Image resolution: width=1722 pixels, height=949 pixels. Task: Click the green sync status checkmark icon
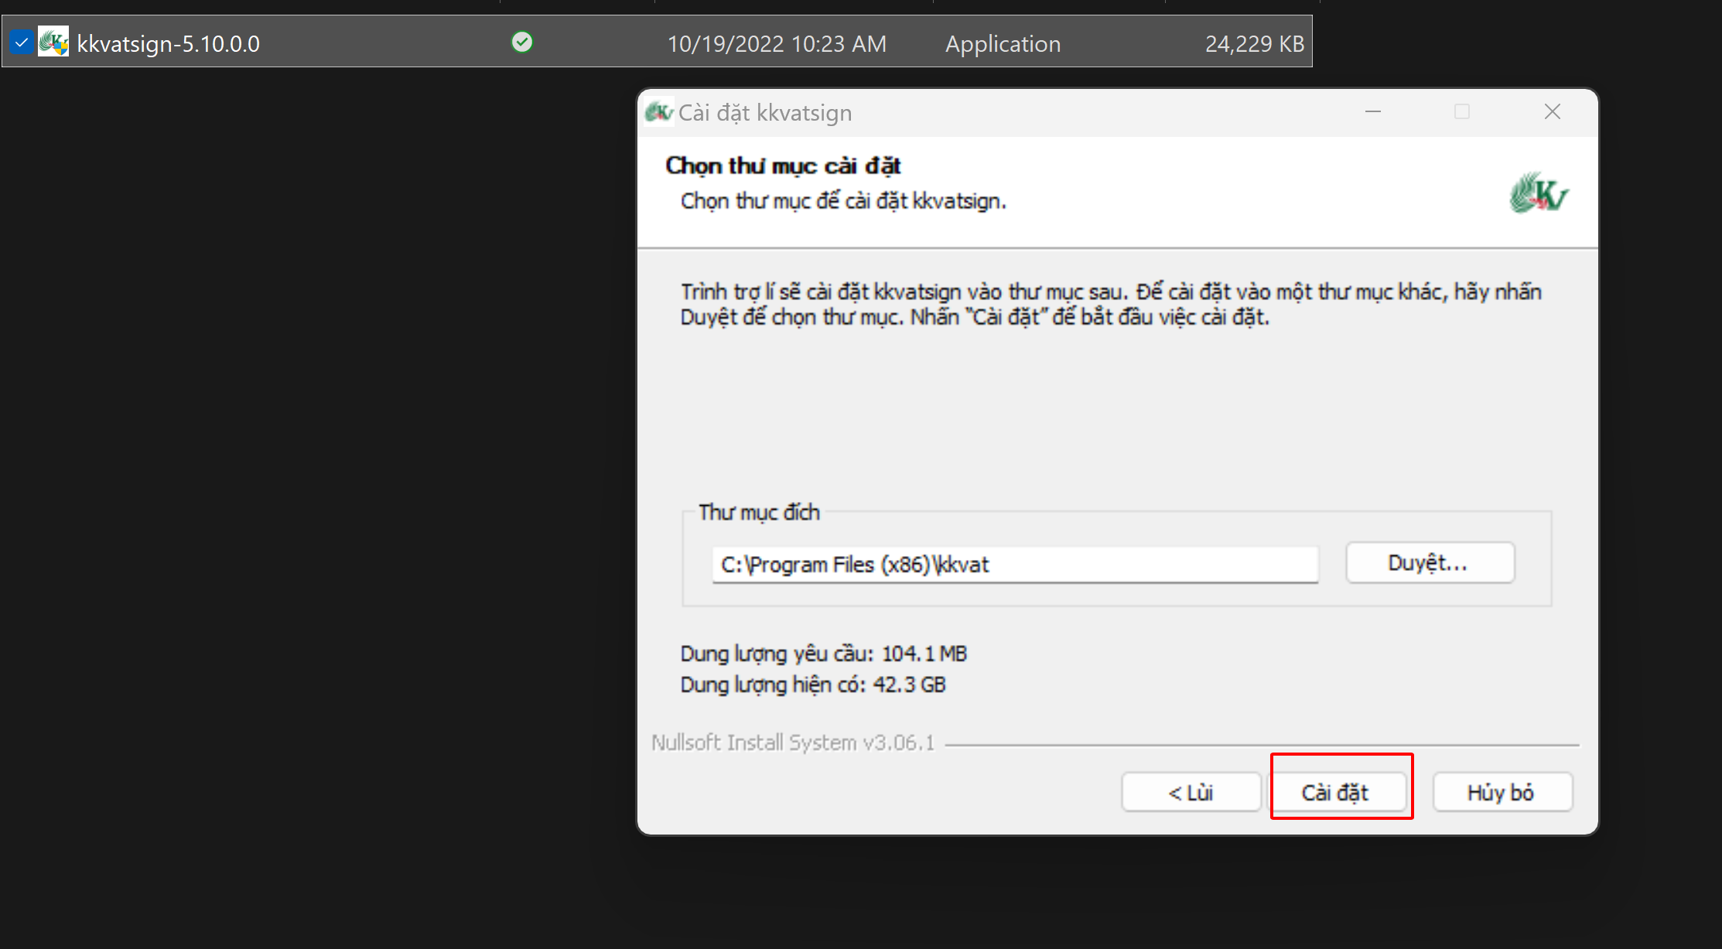[522, 42]
